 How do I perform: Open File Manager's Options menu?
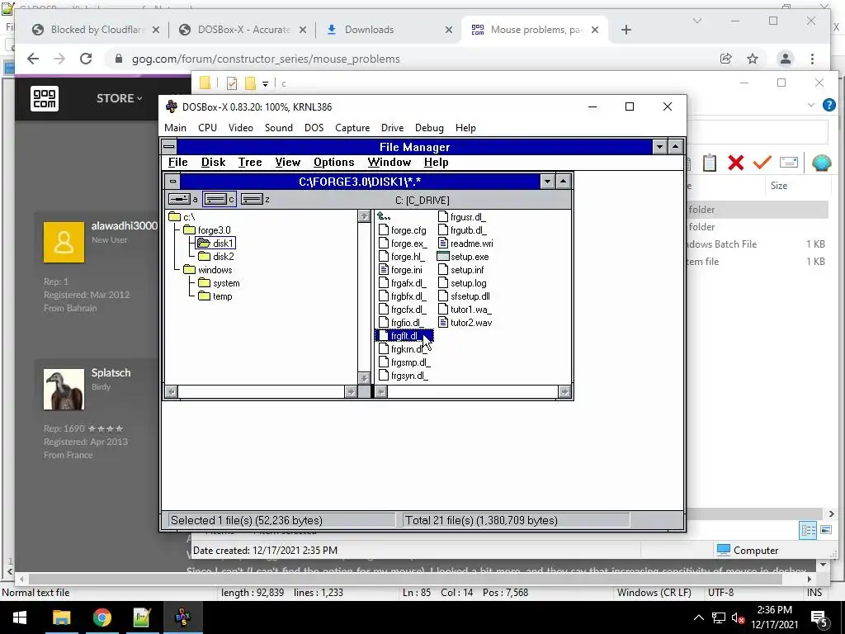click(334, 163)
